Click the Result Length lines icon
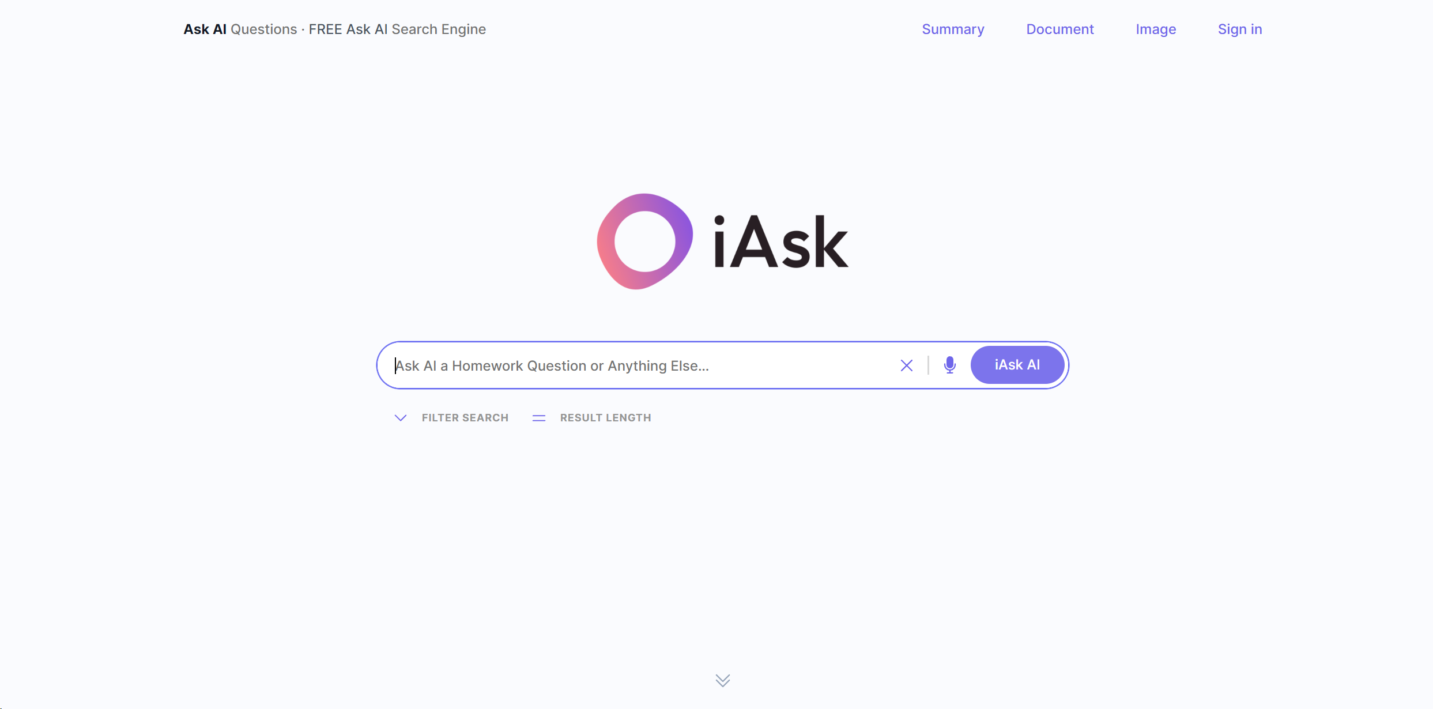 click(x=540, y=417)
